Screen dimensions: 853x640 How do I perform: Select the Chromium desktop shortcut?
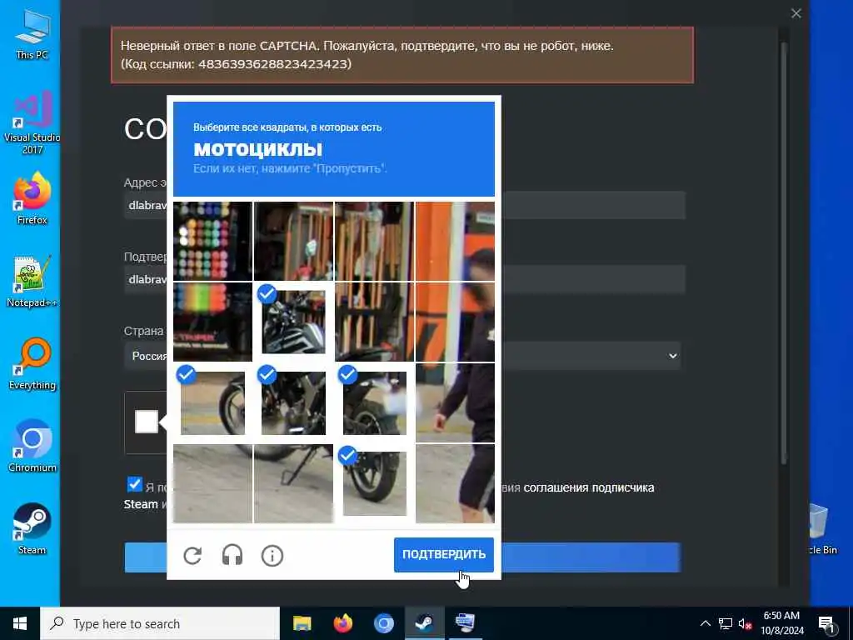tap(32, 447)
